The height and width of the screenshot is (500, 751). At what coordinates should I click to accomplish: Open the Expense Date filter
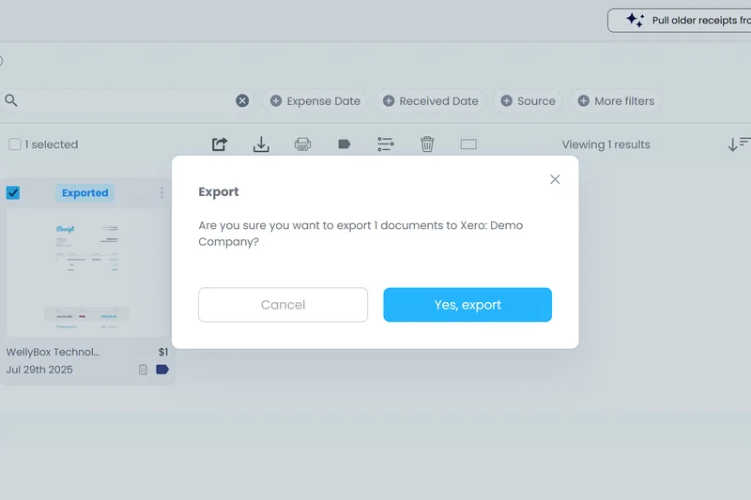click(x=315, y=101)
